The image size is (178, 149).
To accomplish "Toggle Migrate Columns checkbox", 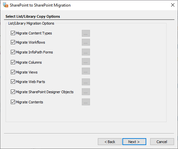I will tap(13, 62).
